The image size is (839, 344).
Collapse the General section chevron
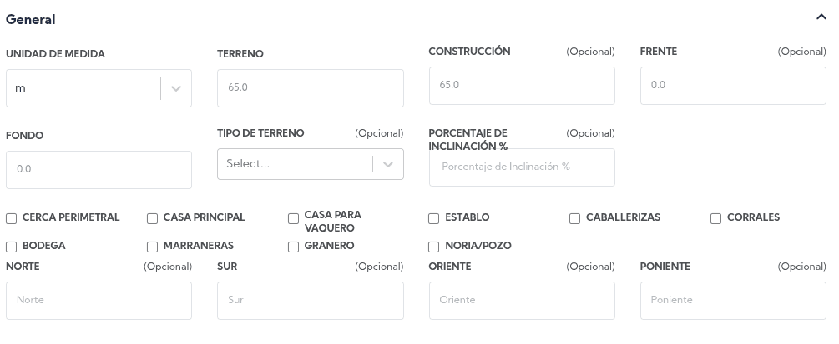(821, 18)
